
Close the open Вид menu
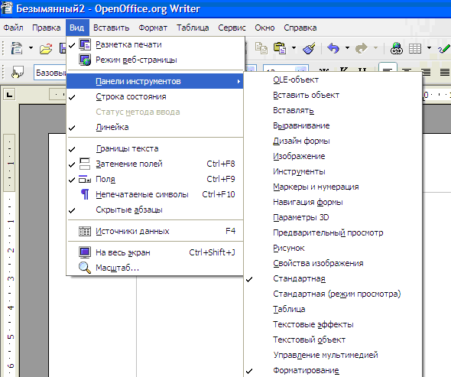click(77, 28)
